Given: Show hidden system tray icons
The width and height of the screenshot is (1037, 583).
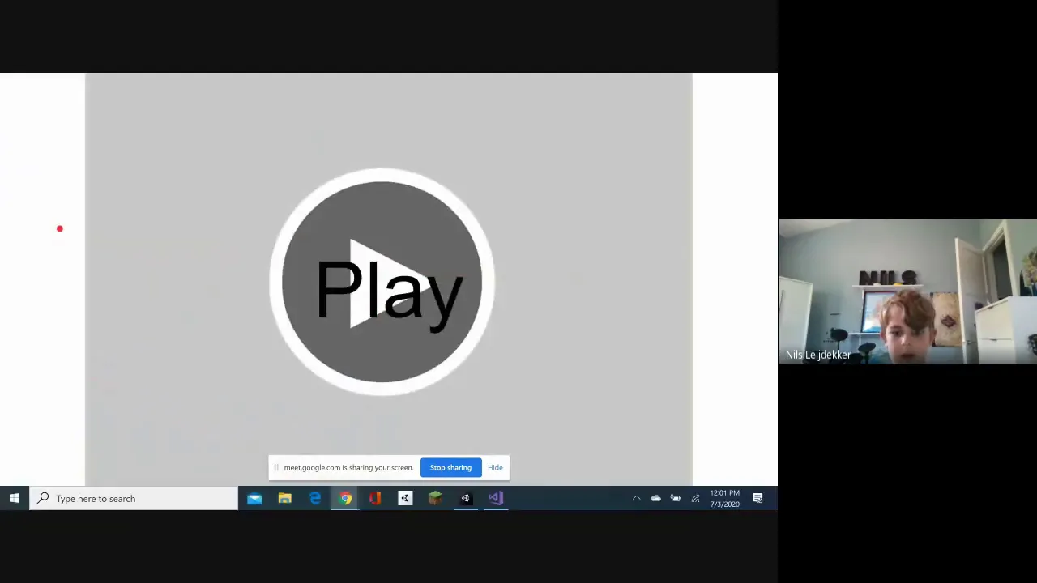Looking at the screenshot, I should click(x=636, y=498).
